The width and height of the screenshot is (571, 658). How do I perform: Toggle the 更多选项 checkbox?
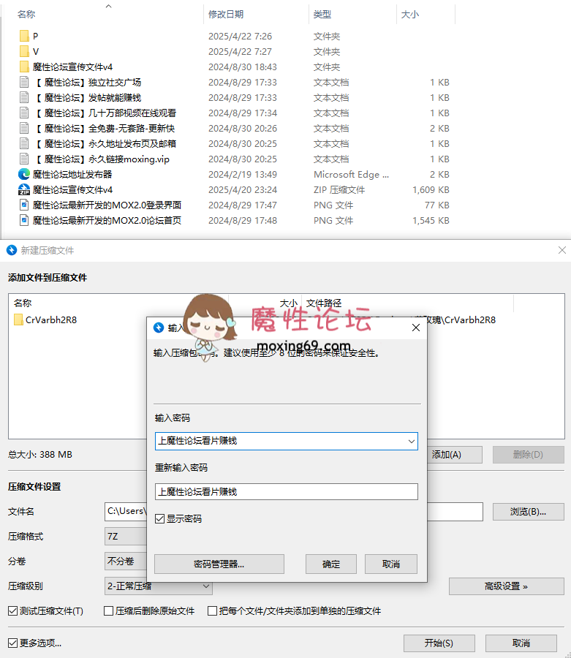pyautogui.click(x=13, y=643)
